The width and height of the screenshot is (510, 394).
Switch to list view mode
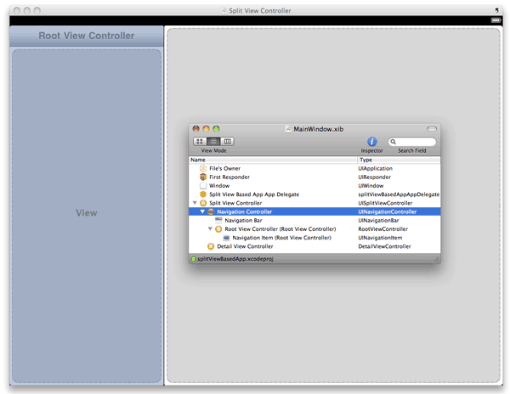(x=213, y=141)
